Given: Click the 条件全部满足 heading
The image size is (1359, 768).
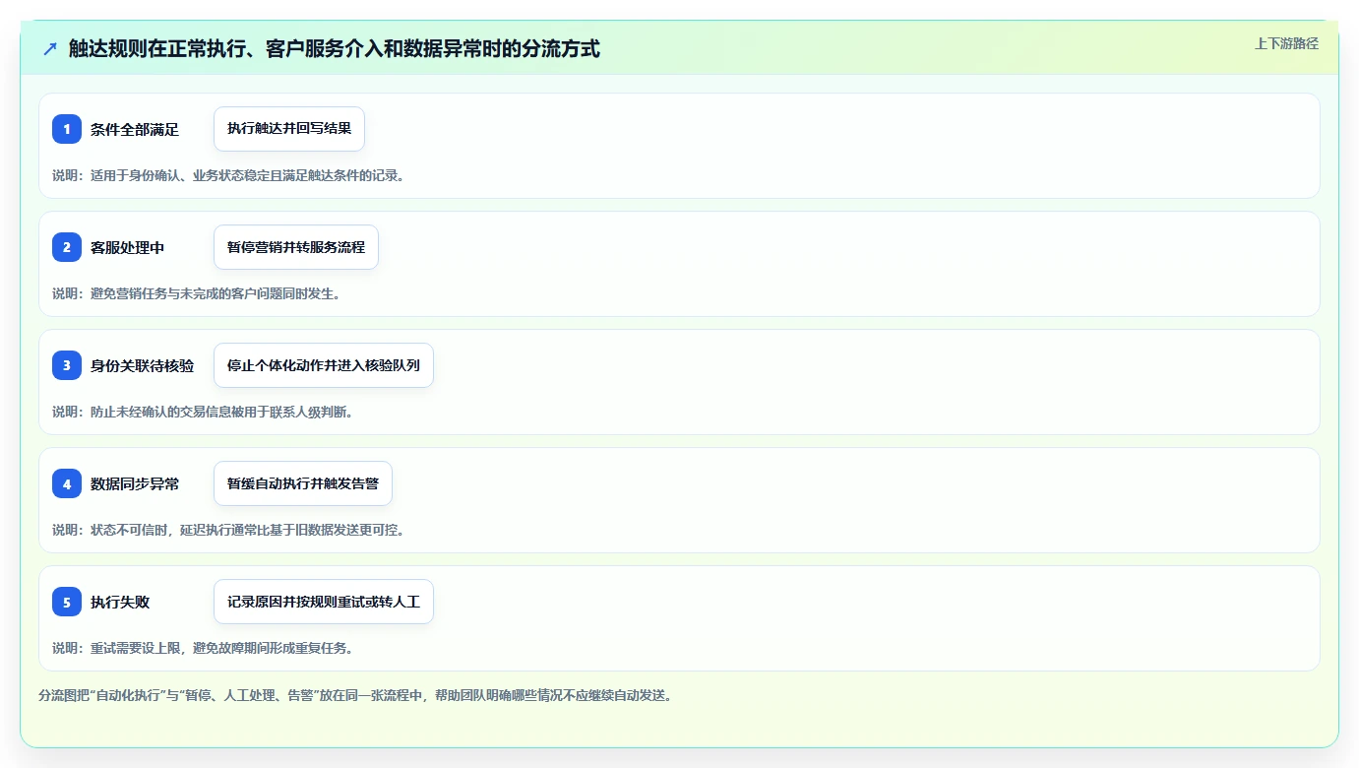Looking at the screenshot, I should click(135, 130).
